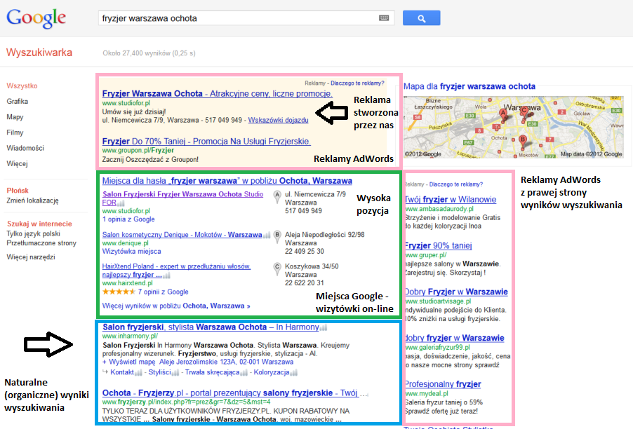Click Mapa dla fryzjer warszawa ochota link
This screenshot has height=429, width=633.
[469, 86]
